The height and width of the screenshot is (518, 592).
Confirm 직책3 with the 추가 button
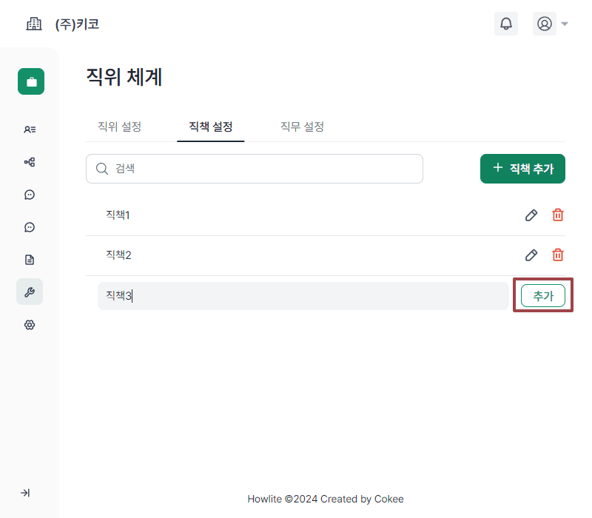pos(543,295)
